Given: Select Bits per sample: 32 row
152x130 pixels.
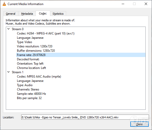Looking at the screenshot, I should coord(81,98).
